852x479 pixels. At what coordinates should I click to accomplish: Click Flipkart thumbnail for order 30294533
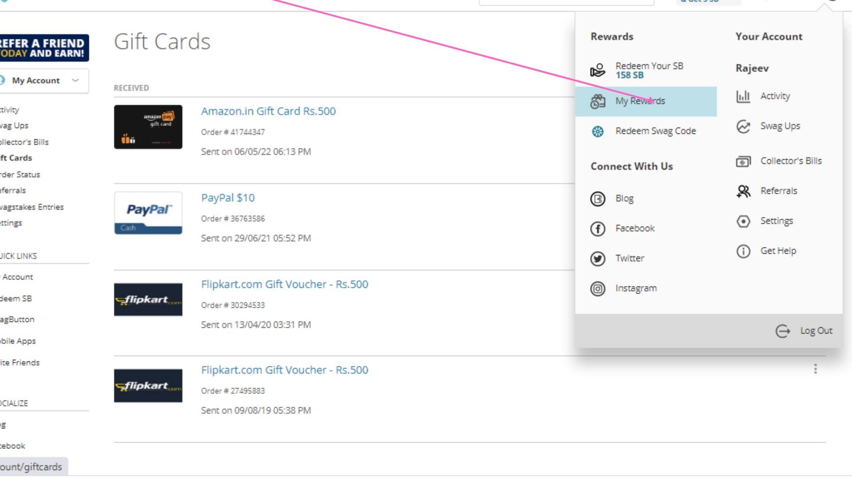pos(148,299)
